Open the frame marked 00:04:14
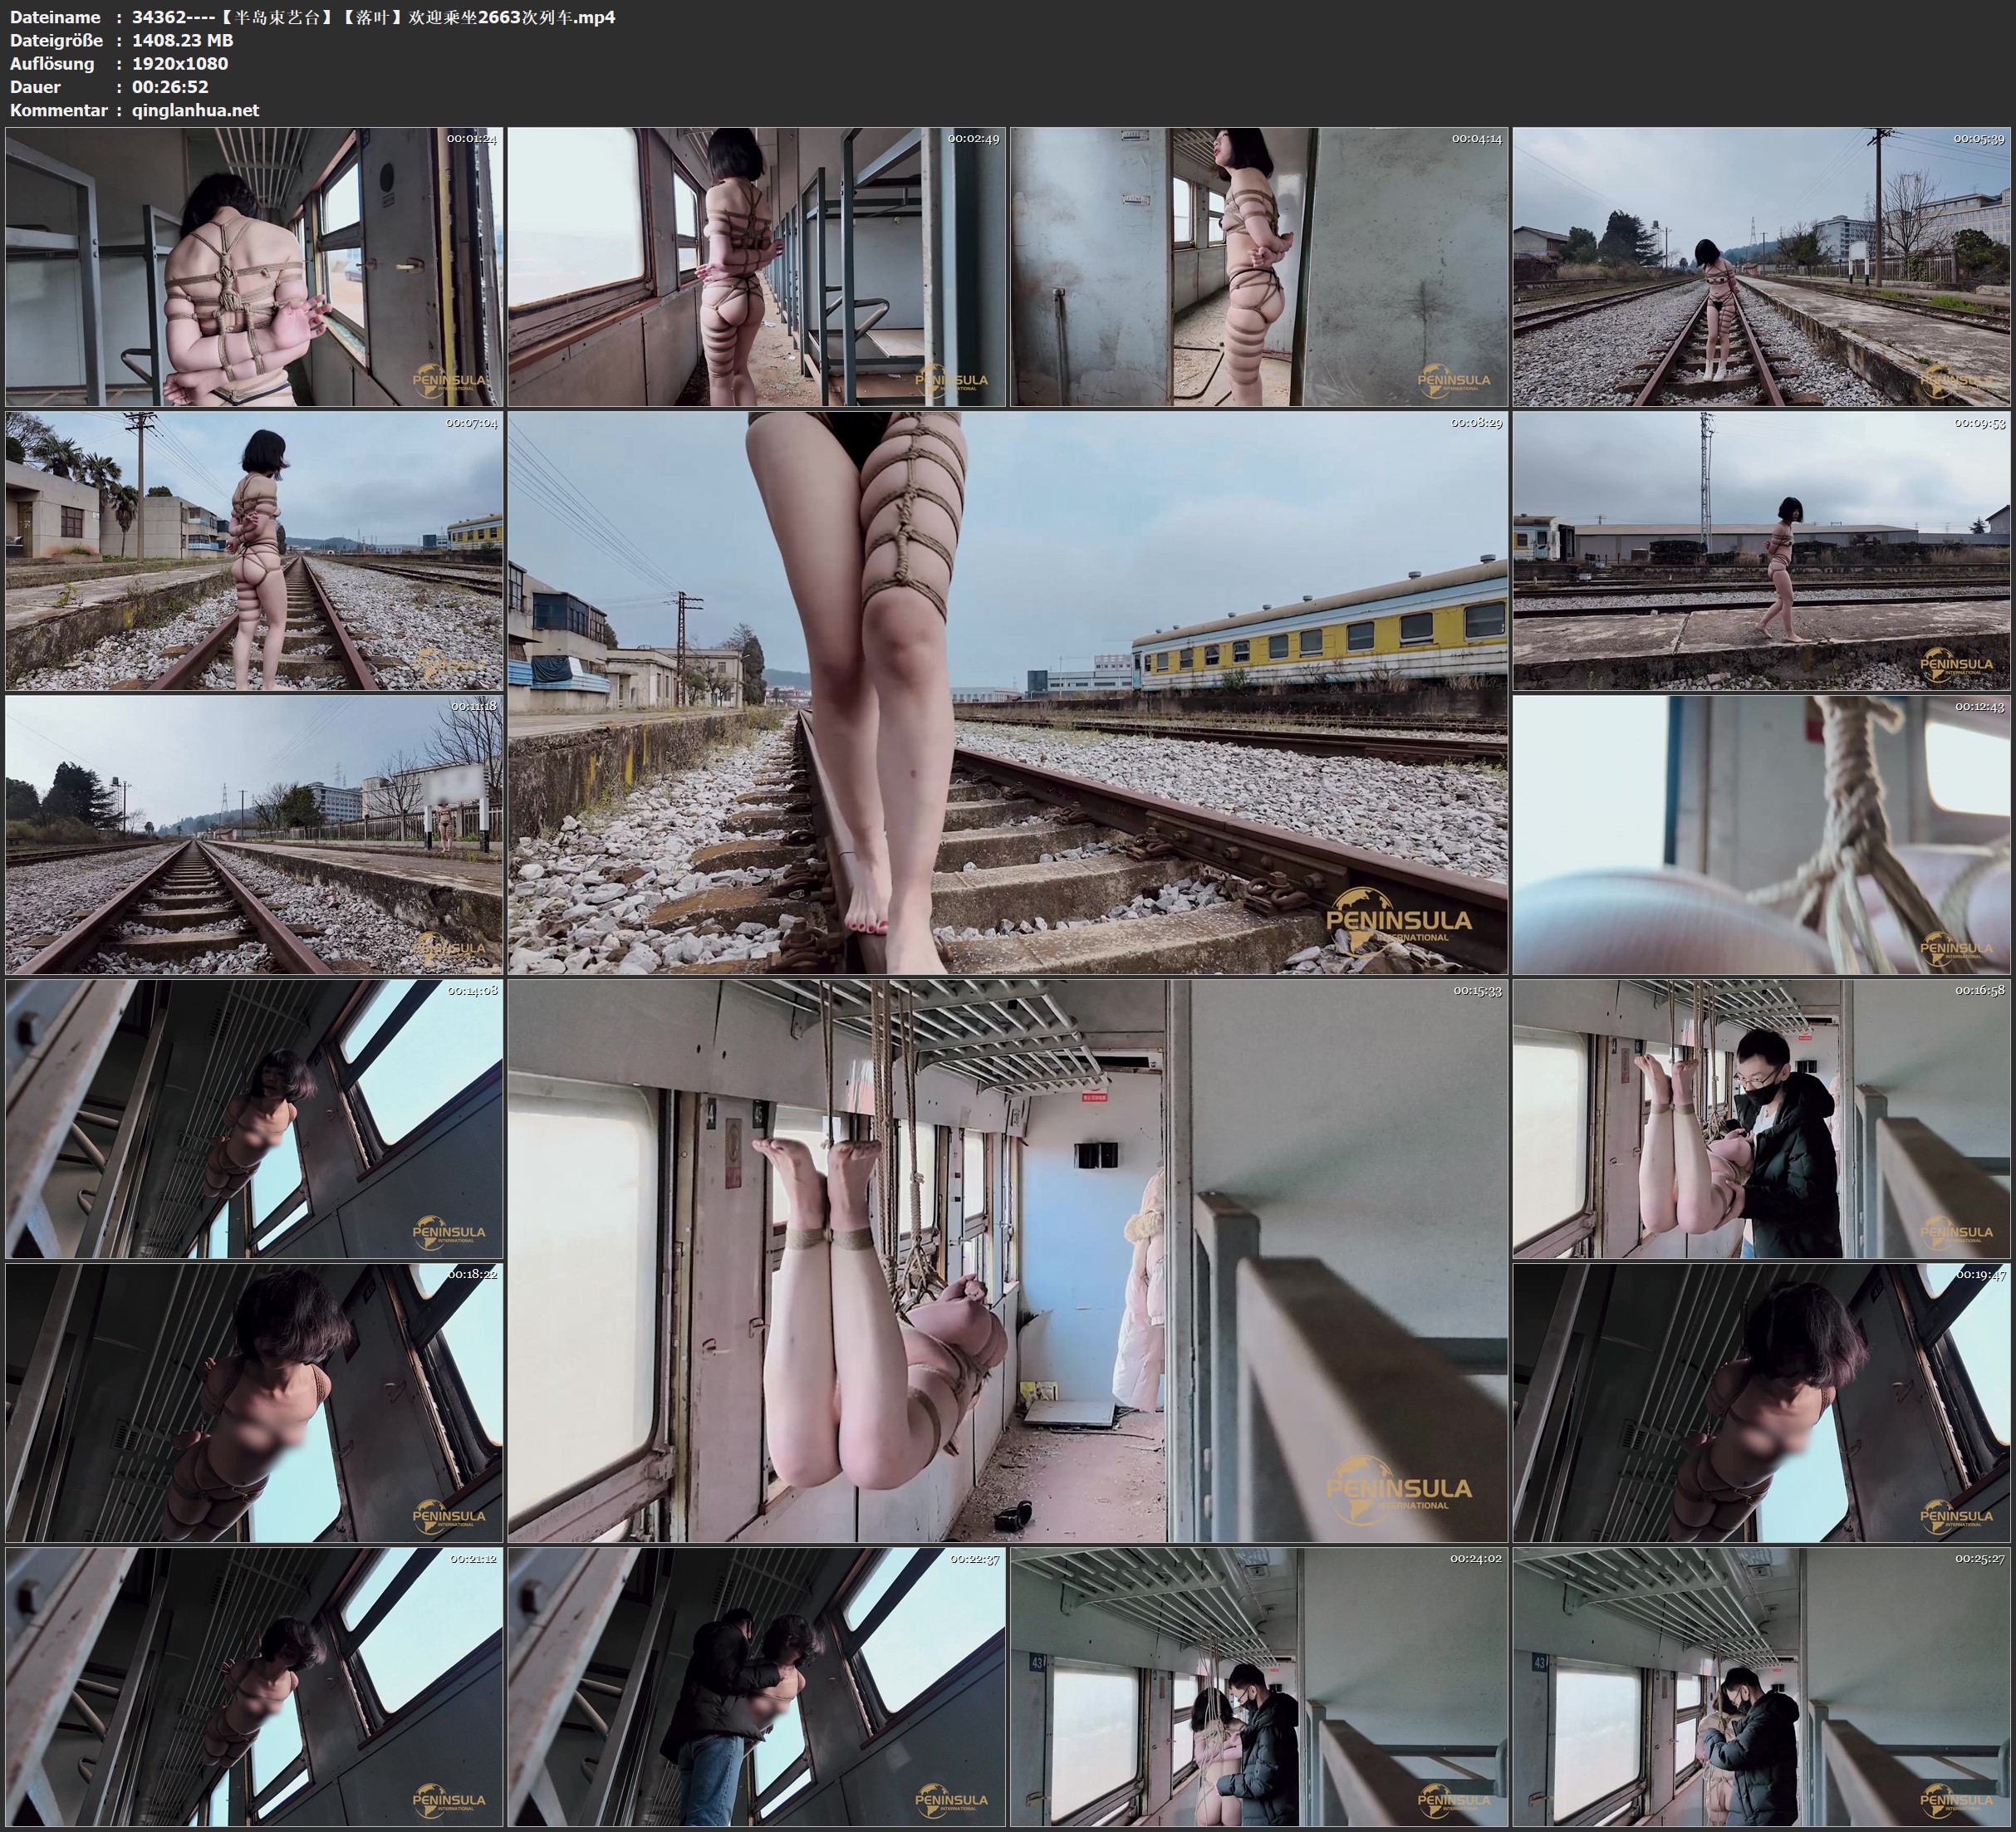 (x=1258, y=266)
